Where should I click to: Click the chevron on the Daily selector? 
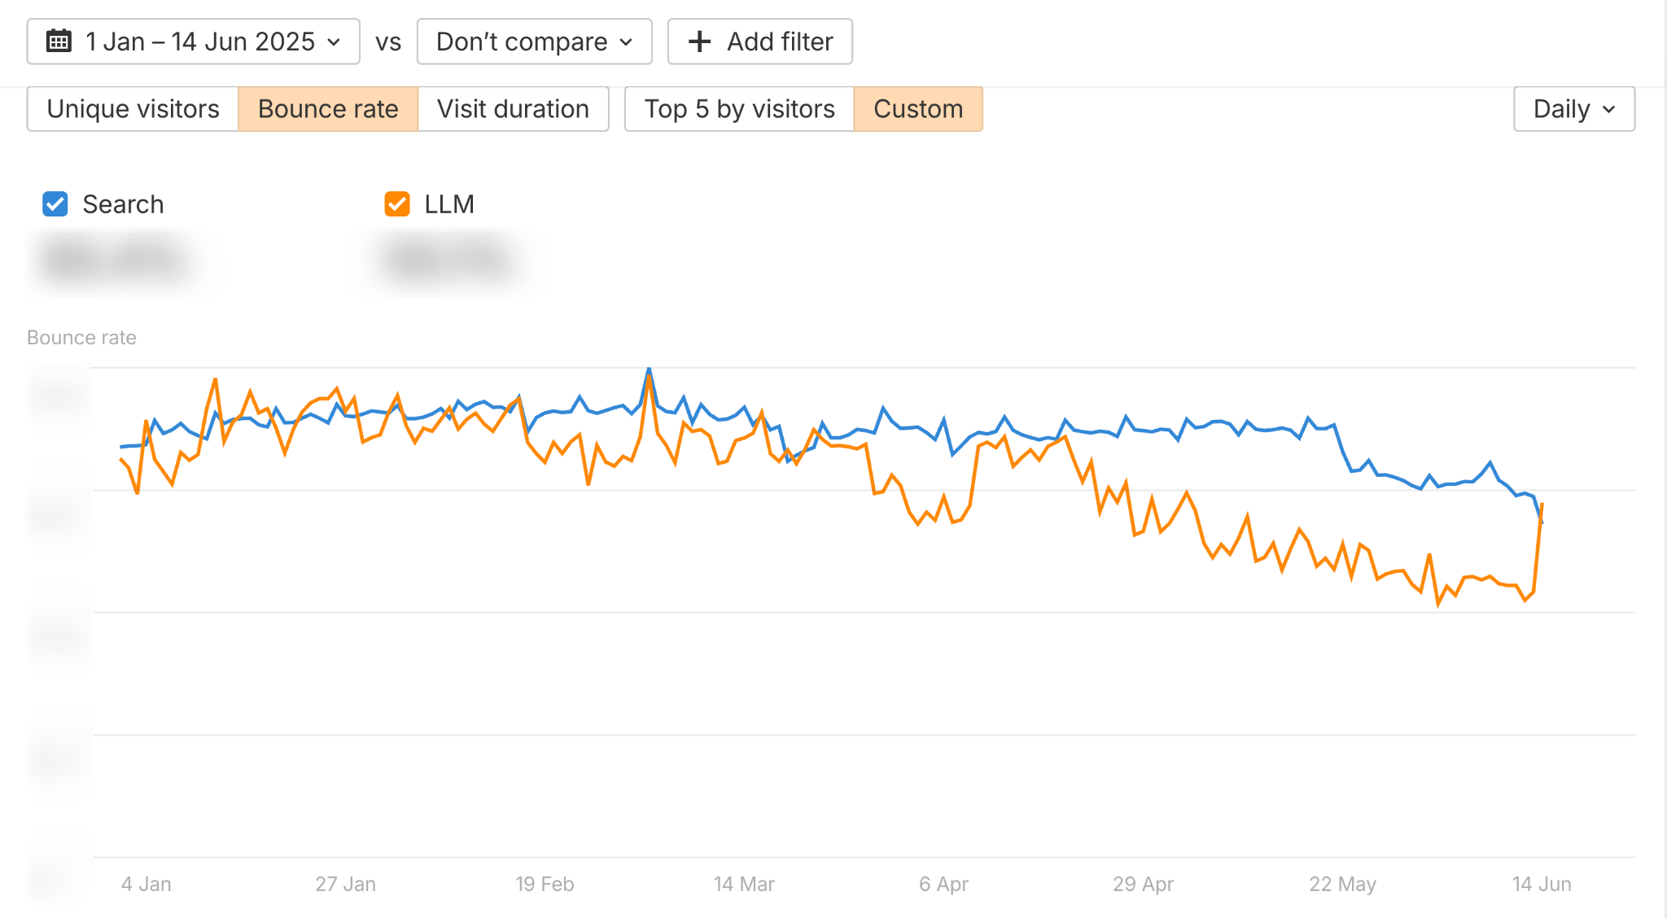[1609, 108]
